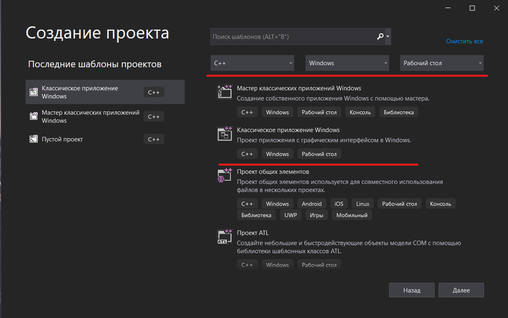Open the Windows platform filter dropdown
This screenshot has height=318, width=508.
click(347, 63)
